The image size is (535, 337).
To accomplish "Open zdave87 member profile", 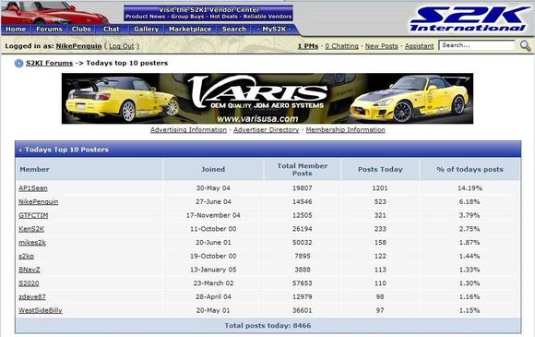I will point(32,297).
